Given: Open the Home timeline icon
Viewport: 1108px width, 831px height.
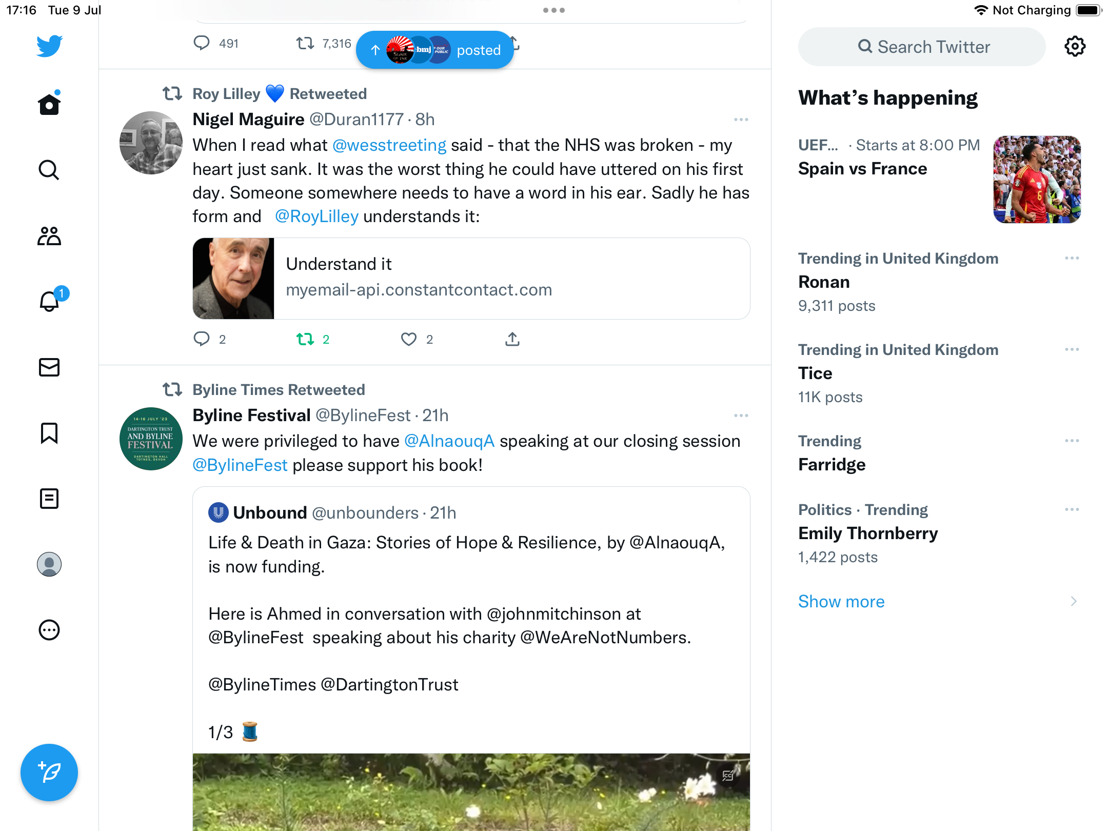Looking at the screenshot, I should point(49,105).
